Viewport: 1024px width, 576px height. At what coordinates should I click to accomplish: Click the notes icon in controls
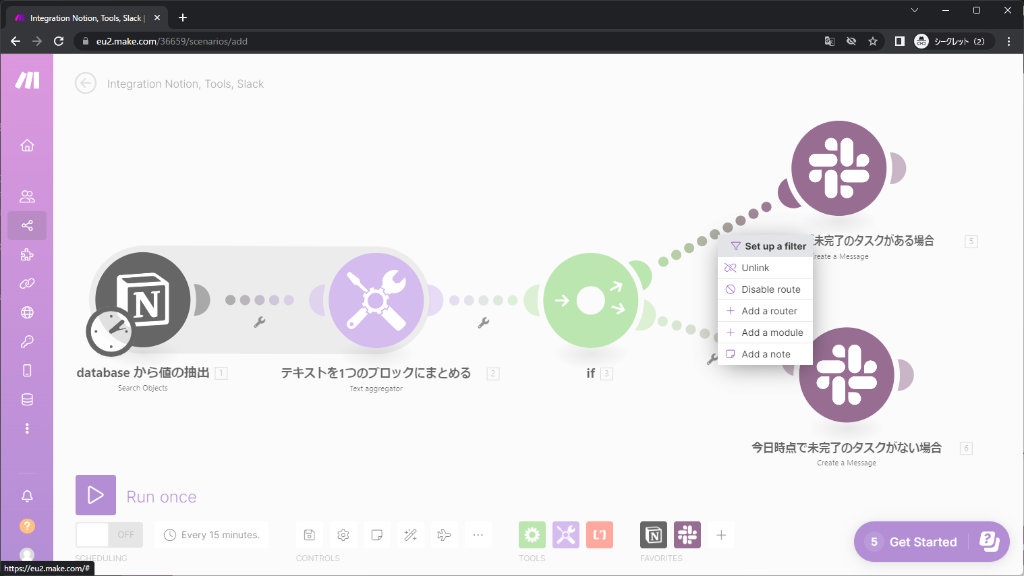coord(377,535)
